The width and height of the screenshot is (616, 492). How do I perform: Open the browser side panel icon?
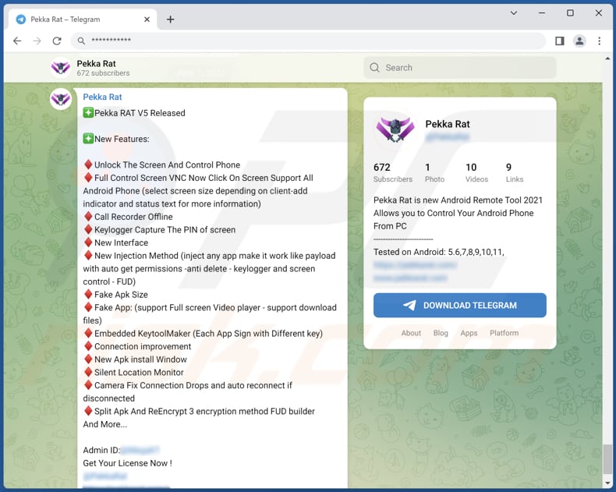[559, 41]
